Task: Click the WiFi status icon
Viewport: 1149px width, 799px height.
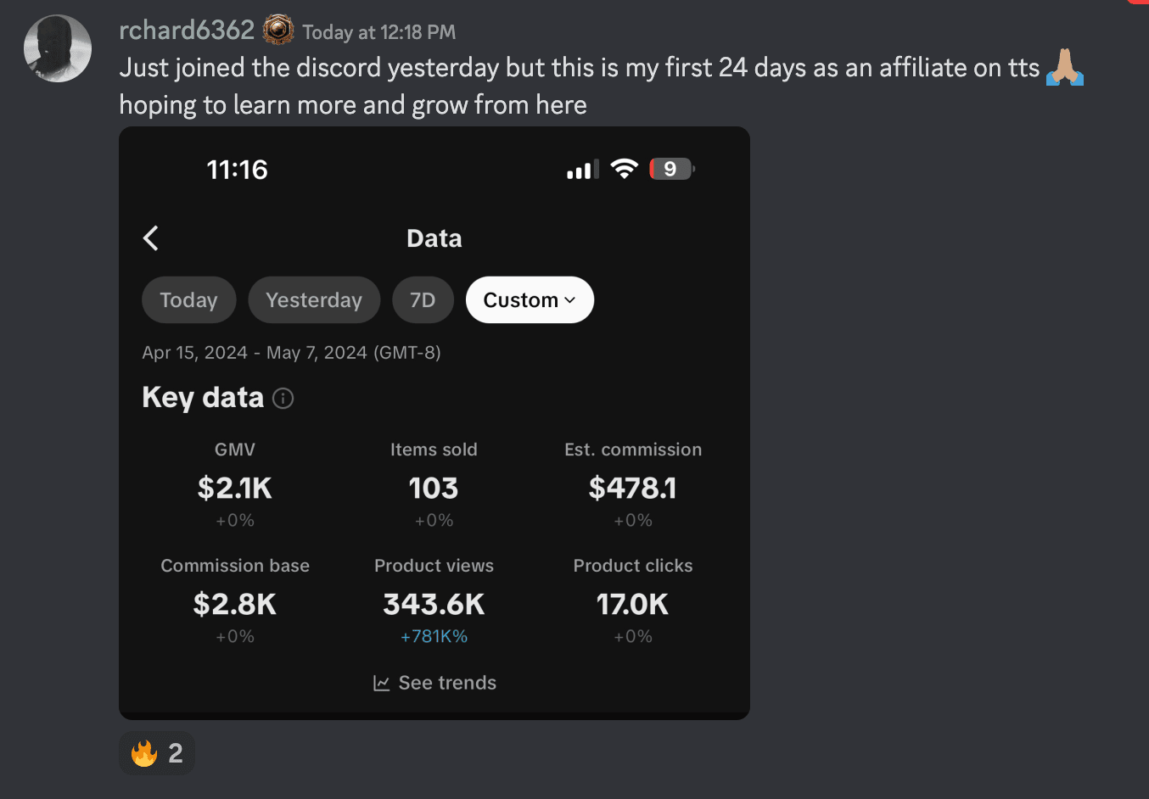Action: tap(624, 169)
